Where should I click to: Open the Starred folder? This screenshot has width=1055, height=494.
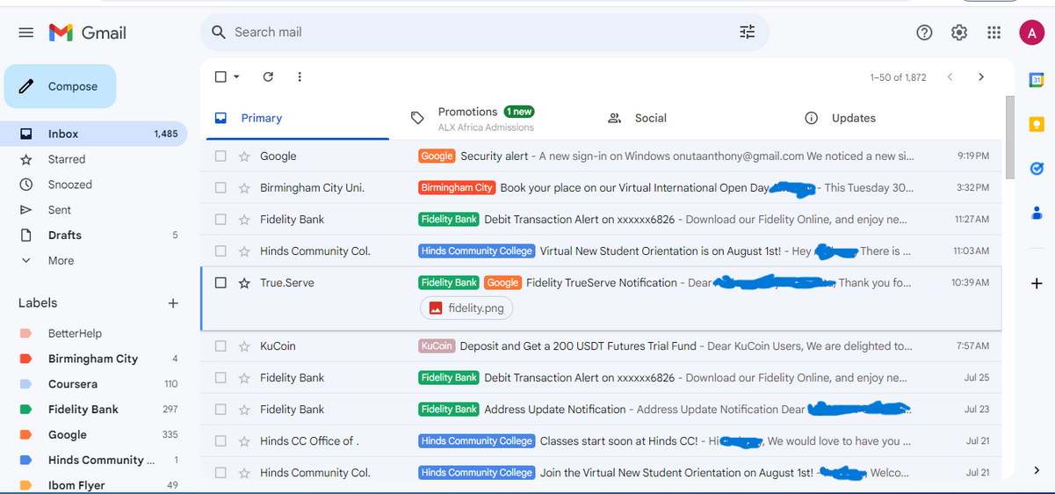pos(94,160)
